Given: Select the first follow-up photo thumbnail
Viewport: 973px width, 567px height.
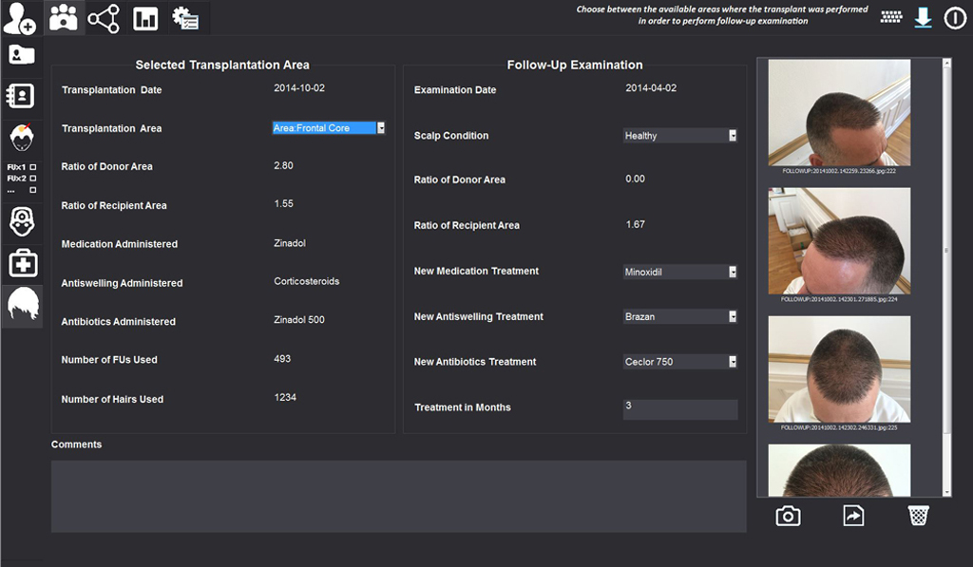Looking at the screenshot, I should [x=839, y=112].
